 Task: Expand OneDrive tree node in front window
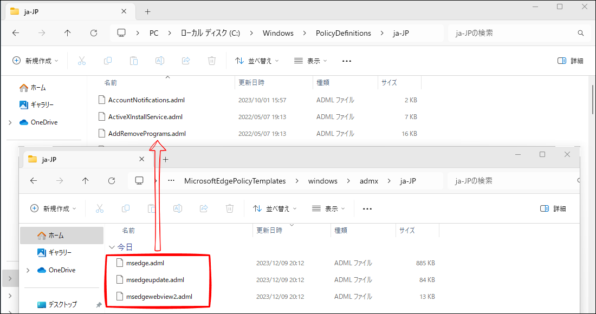tap(28, 270)
